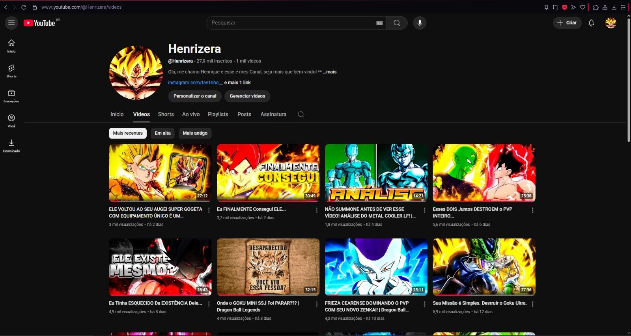Image resolution: width=631 pixels, height=336 pixels.
Task: Open the YouTube hamburger guide menu
Action: click(11, 23)
